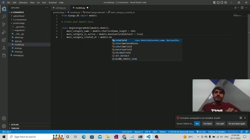Change Spaces: 4 indentation setting
This screenshot has width=250, height=140.
coord(138,132)
